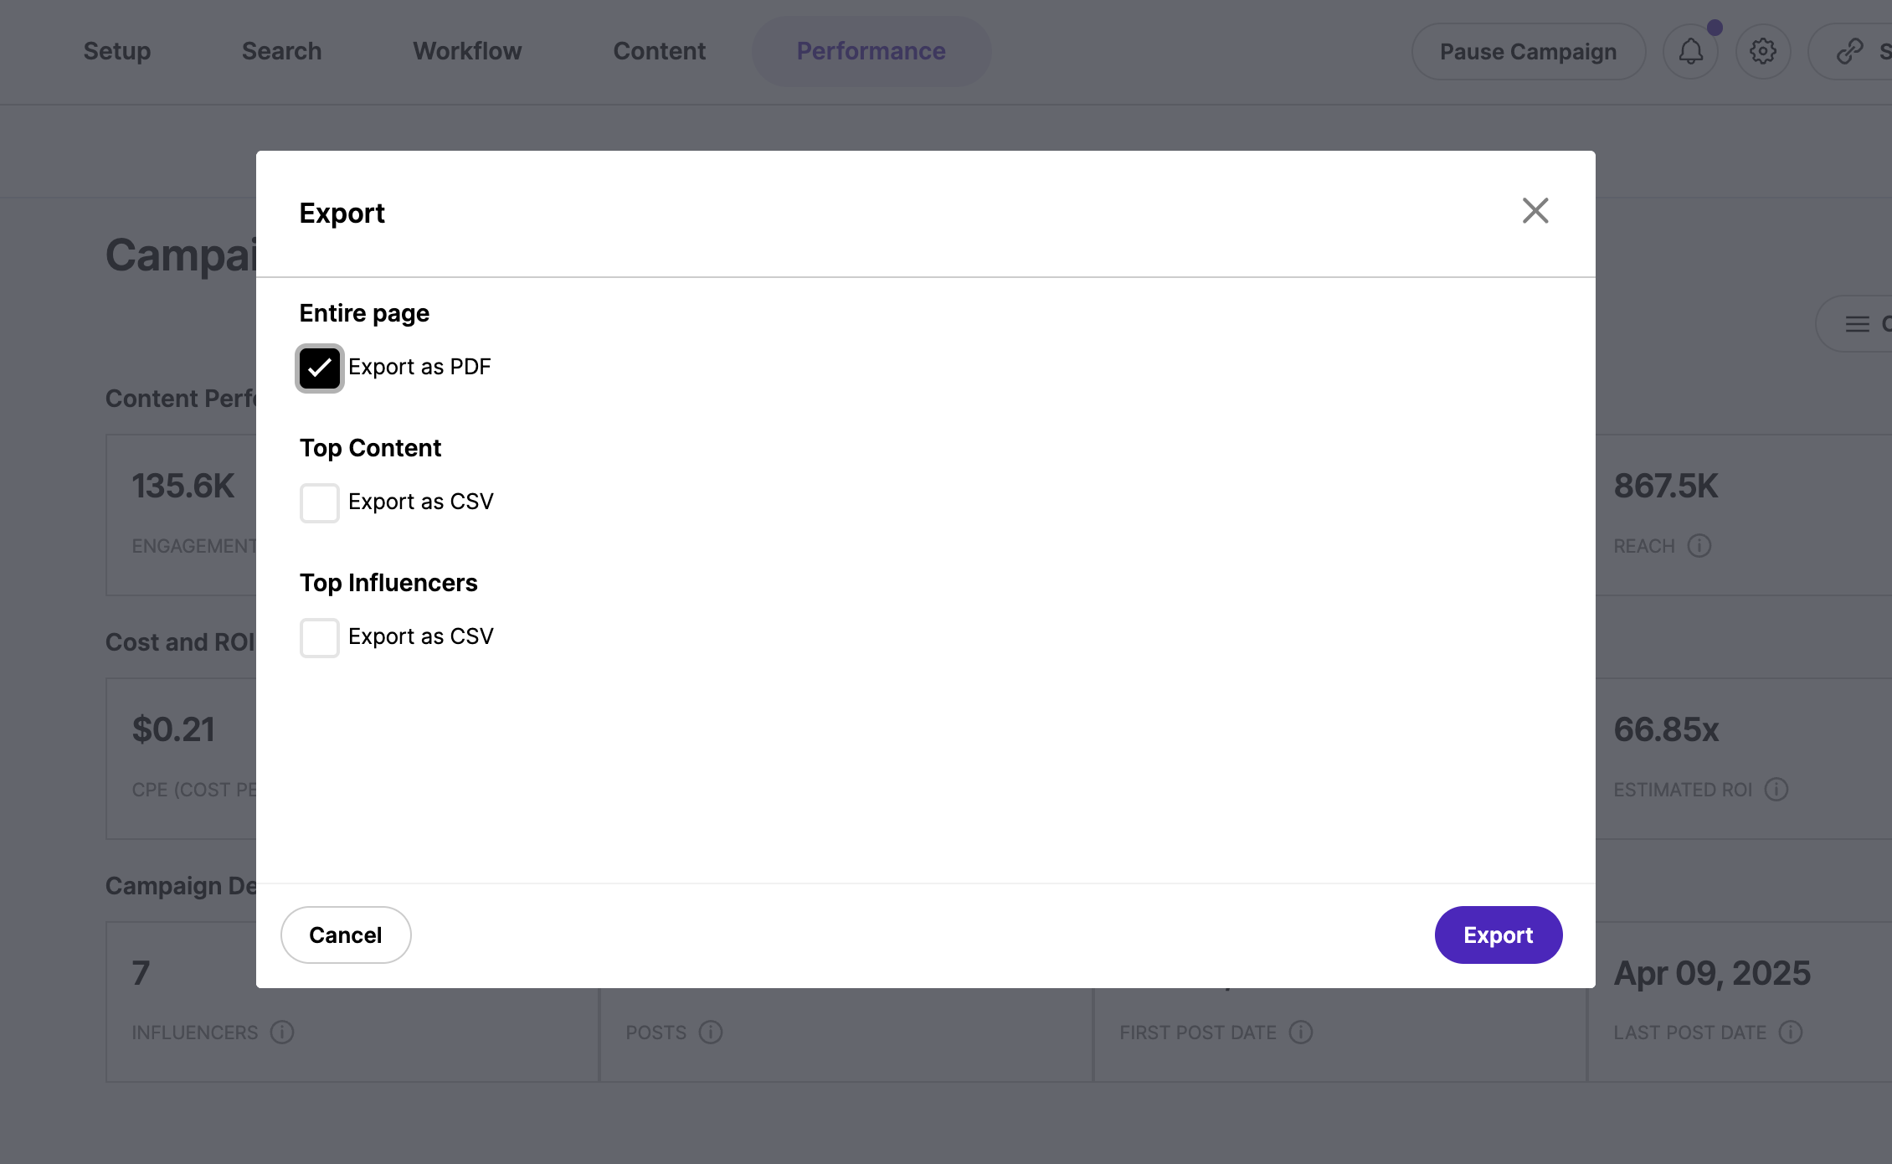
Task: Open the notifications bell
Action: point(1690,52)
